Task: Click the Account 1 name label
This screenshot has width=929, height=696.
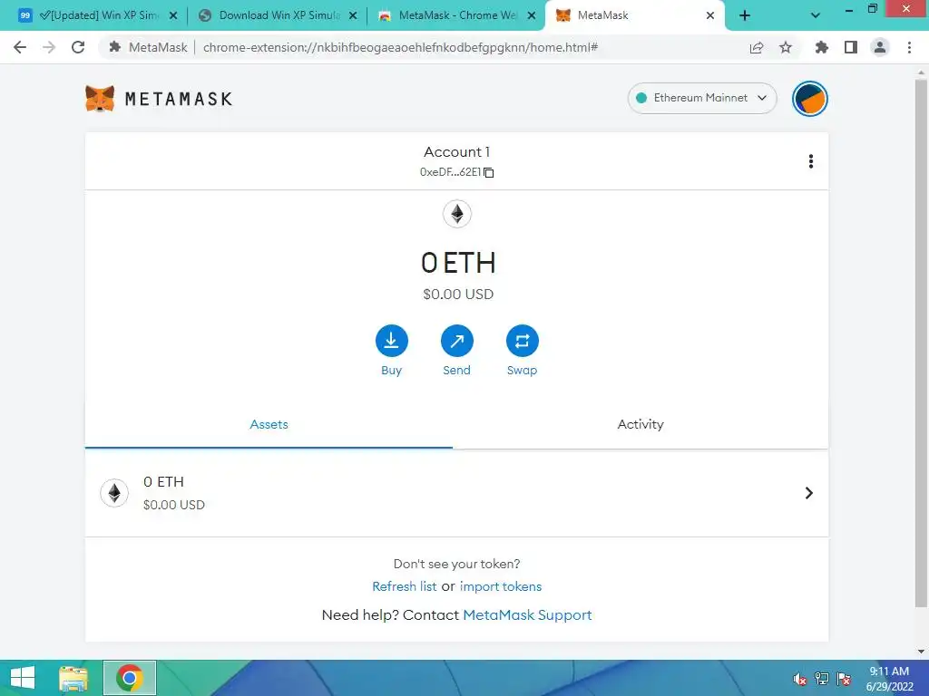Action: click(x=457, y=152)
